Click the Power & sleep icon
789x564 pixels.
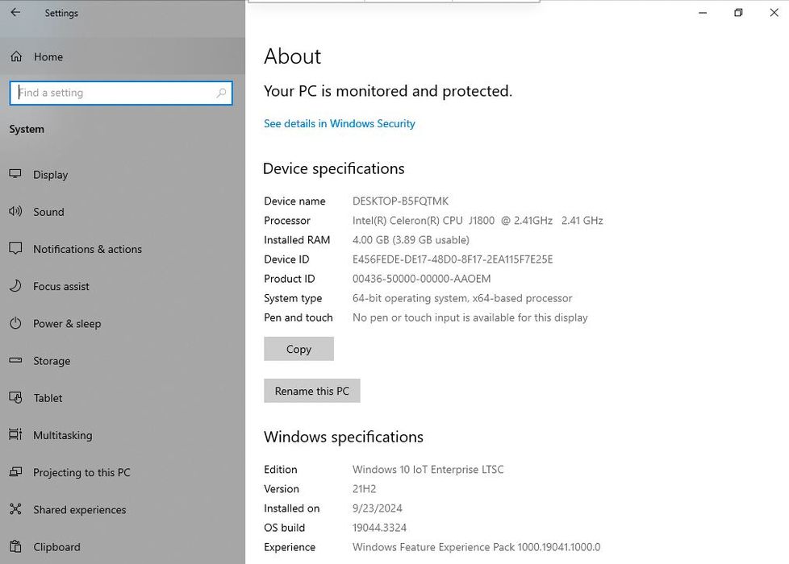tap(15, 323)
